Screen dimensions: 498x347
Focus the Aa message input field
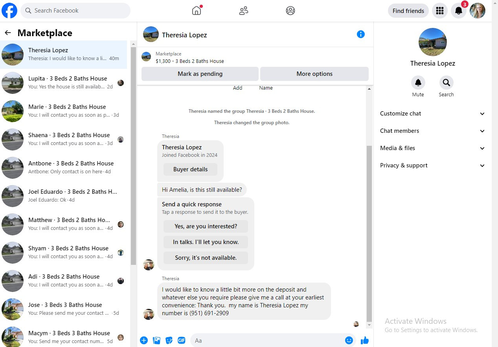click(267, 340)
